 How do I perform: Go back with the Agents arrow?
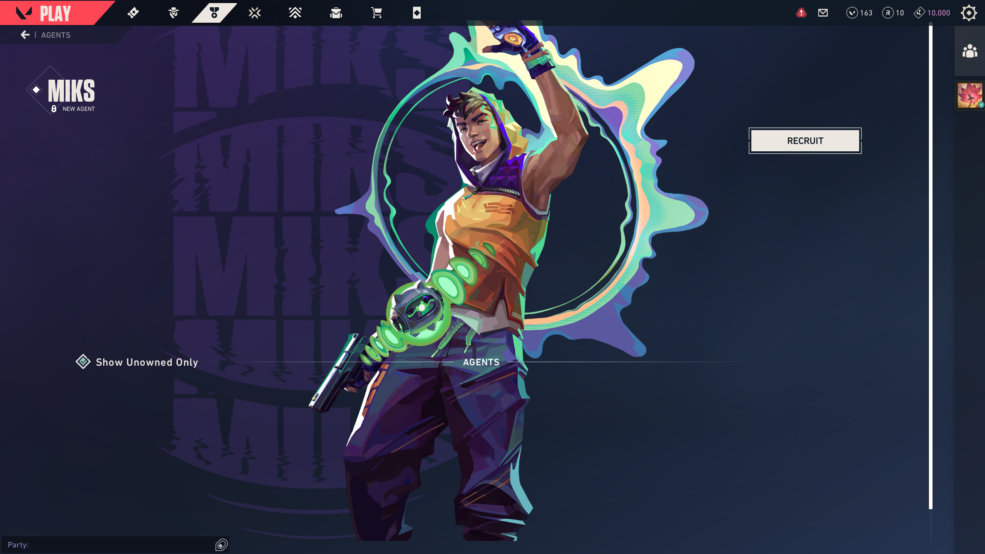coord(25,35)
